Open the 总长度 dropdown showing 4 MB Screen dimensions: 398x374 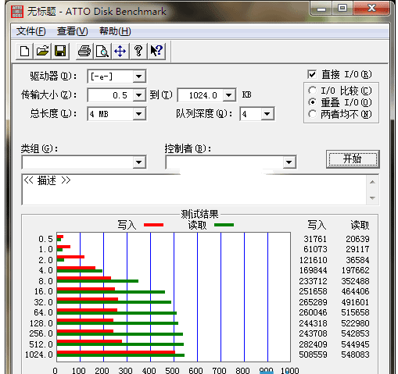click(139, 114)
